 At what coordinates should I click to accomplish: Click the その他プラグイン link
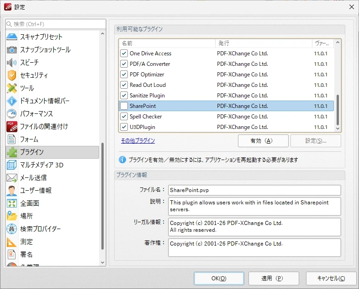coord(138,140)
